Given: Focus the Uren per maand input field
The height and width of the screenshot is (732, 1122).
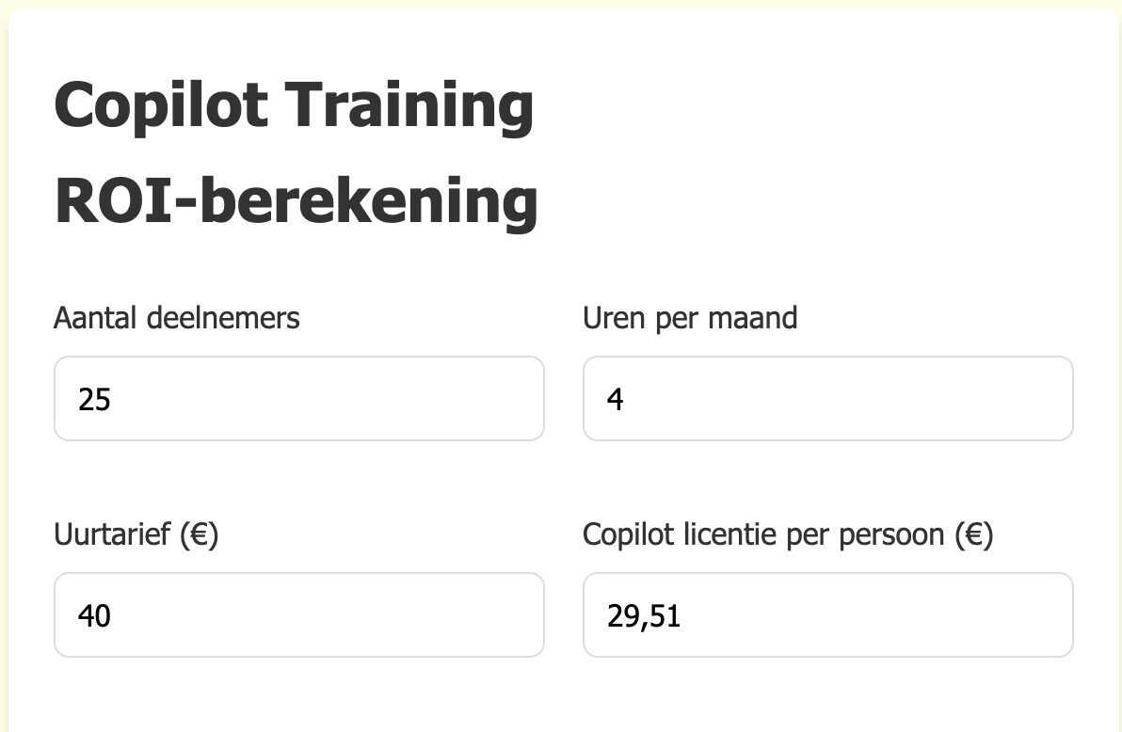Looking at the screenshot, I should coord(827,398).
